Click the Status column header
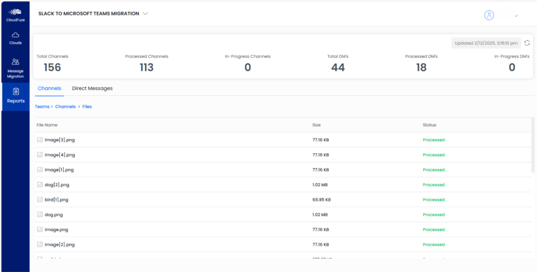Viewport: 537px width, 272px height. (x=430, y=125)
